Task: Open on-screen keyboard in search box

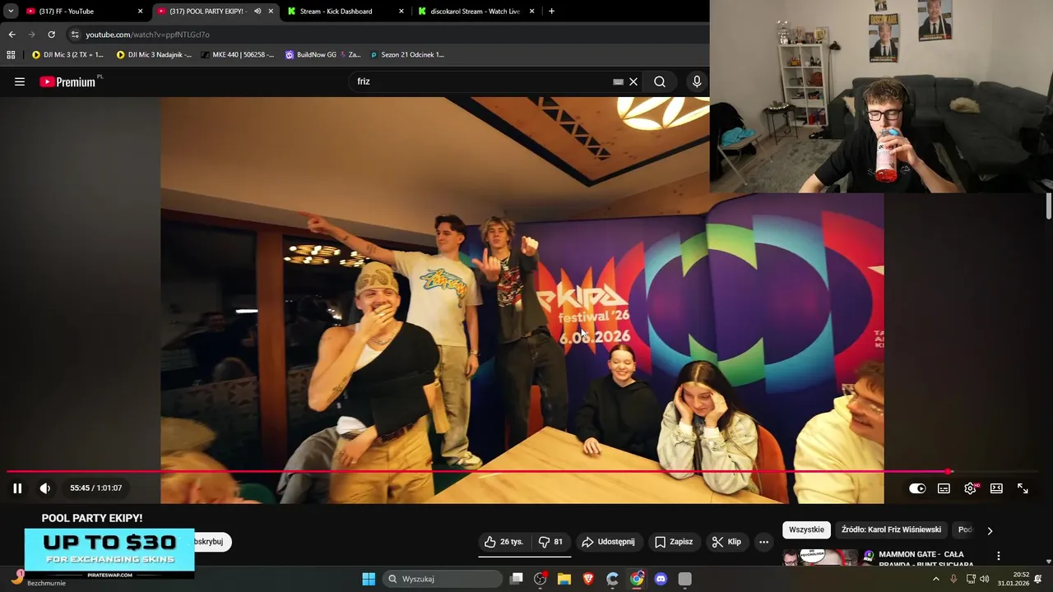Action: 618,81
